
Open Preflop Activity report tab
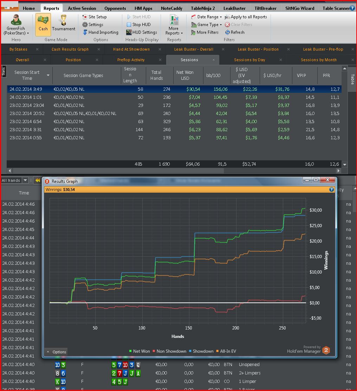click(x=131, y=60)
